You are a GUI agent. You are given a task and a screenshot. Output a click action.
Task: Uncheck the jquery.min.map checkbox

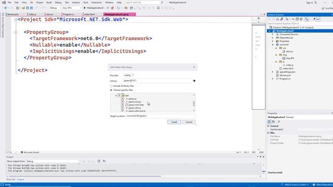pos(123,105)
